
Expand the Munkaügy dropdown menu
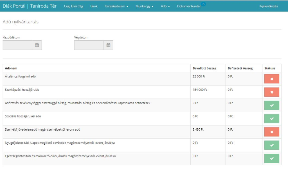pos(144,6)
